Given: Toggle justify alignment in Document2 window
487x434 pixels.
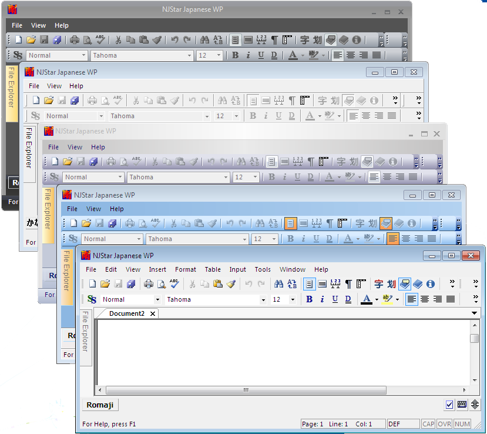Looking at the screenshot, I should point(451,299).
